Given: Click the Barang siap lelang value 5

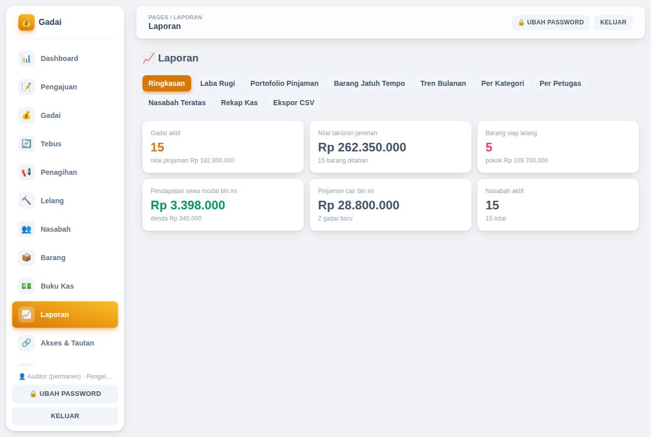Looking at the screenshot, I should 489,147.
